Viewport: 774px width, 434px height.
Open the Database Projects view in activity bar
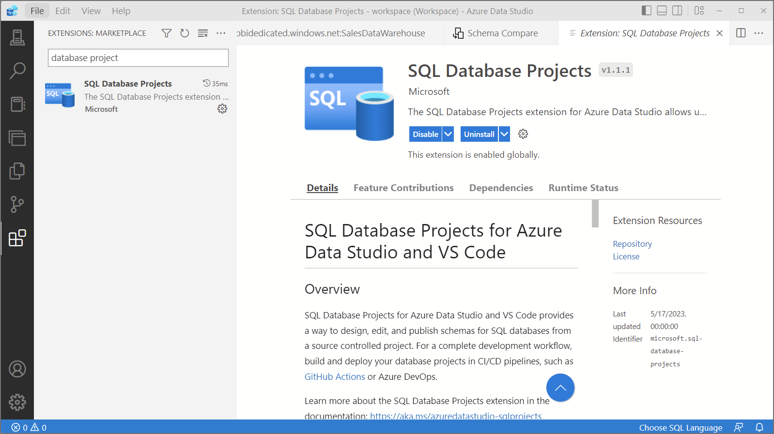pos(17,138)
